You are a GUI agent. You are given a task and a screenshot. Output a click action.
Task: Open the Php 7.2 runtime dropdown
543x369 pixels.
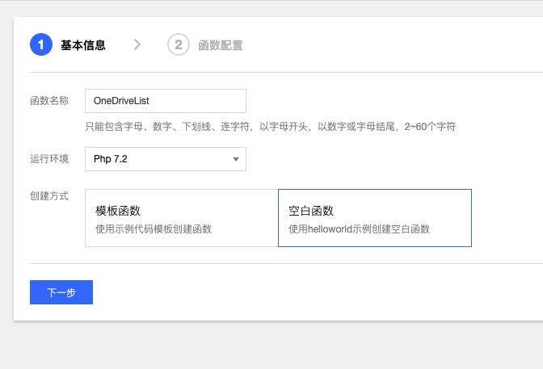click(x=165, y=159)
